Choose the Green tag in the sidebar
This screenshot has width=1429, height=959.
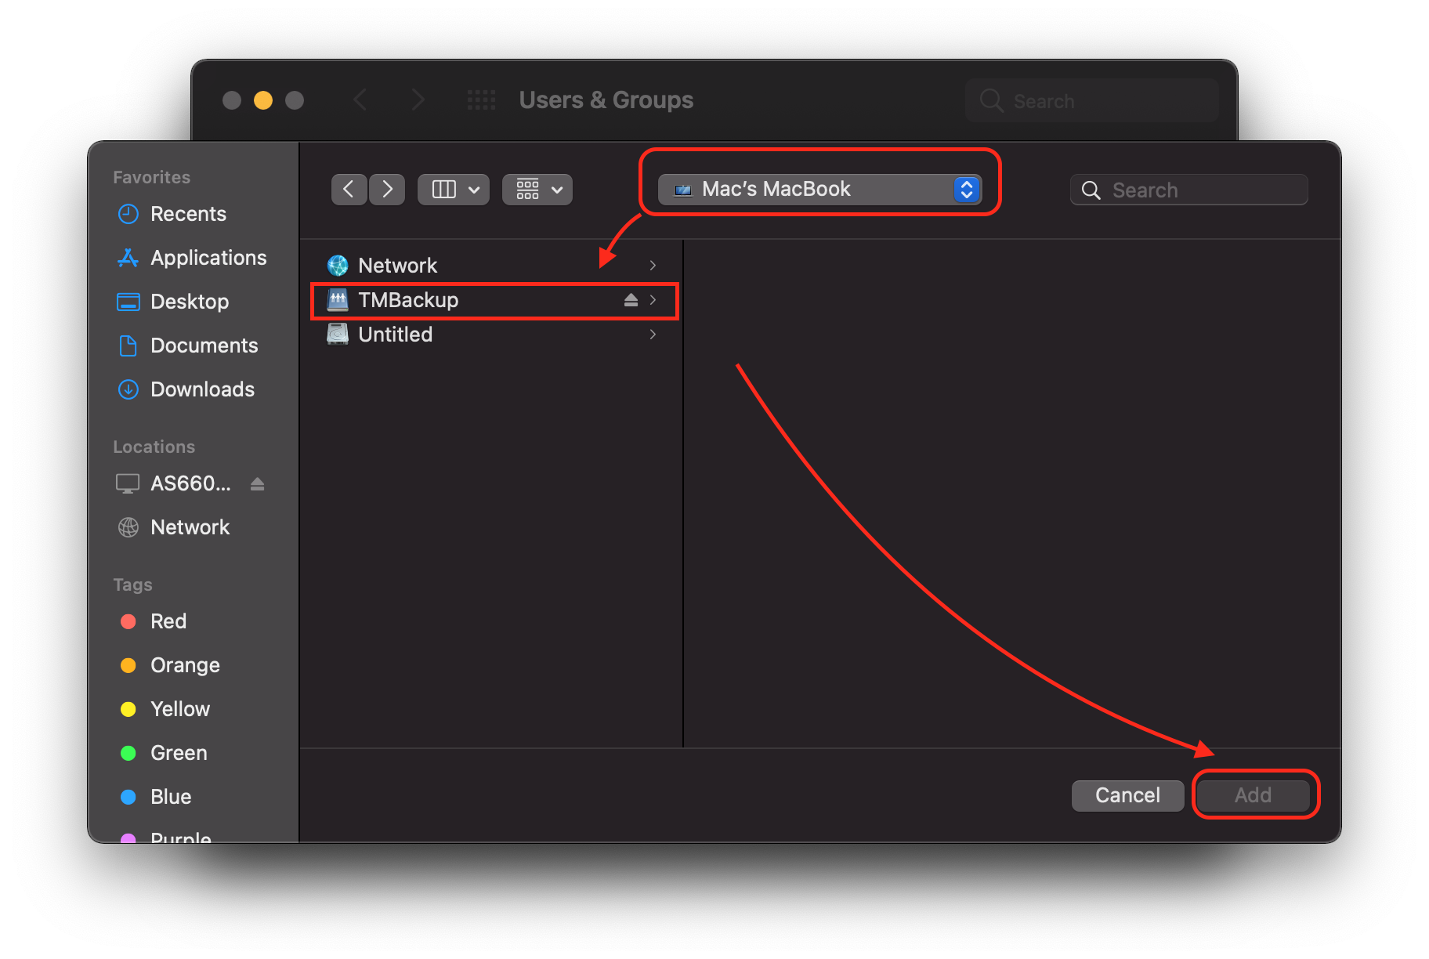coord(178,753)
